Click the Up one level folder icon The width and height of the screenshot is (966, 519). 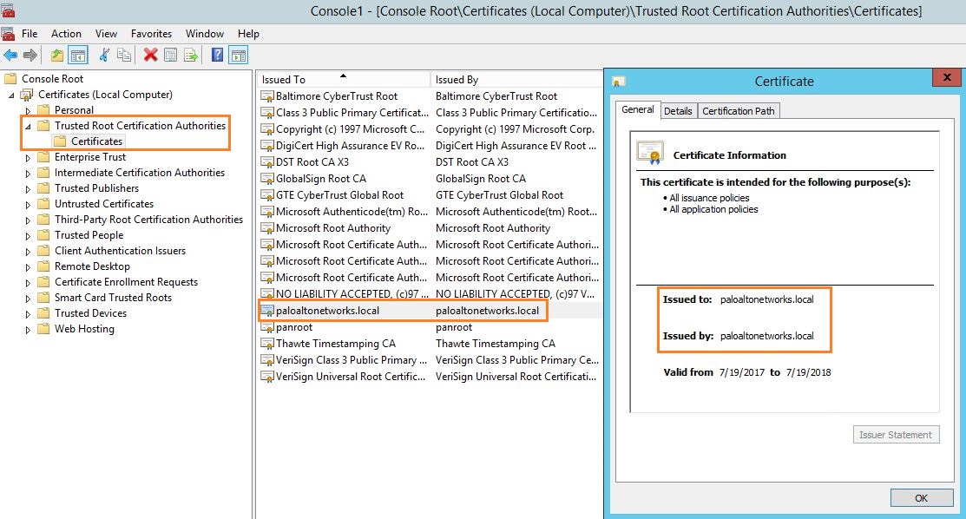click(x=57, y=56)
